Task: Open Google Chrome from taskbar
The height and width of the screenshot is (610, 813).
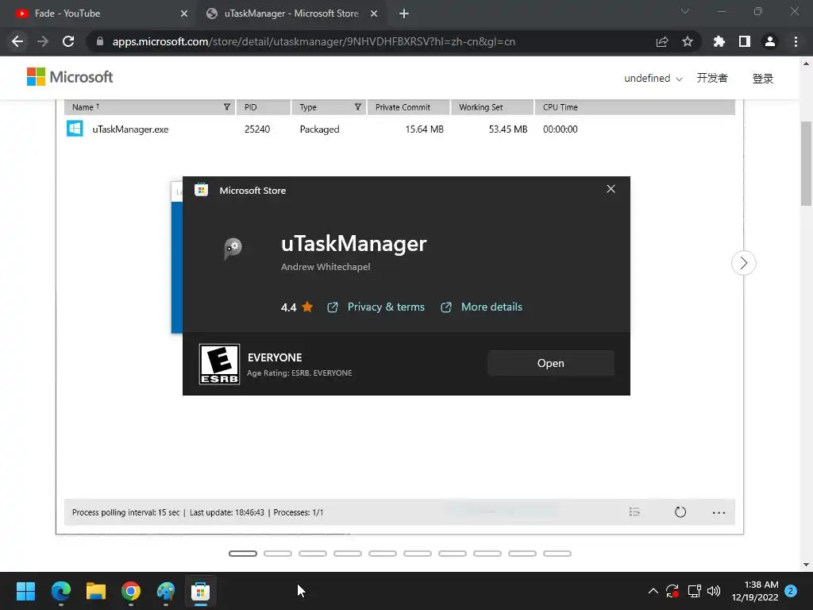Action: (x=131, y=591)
